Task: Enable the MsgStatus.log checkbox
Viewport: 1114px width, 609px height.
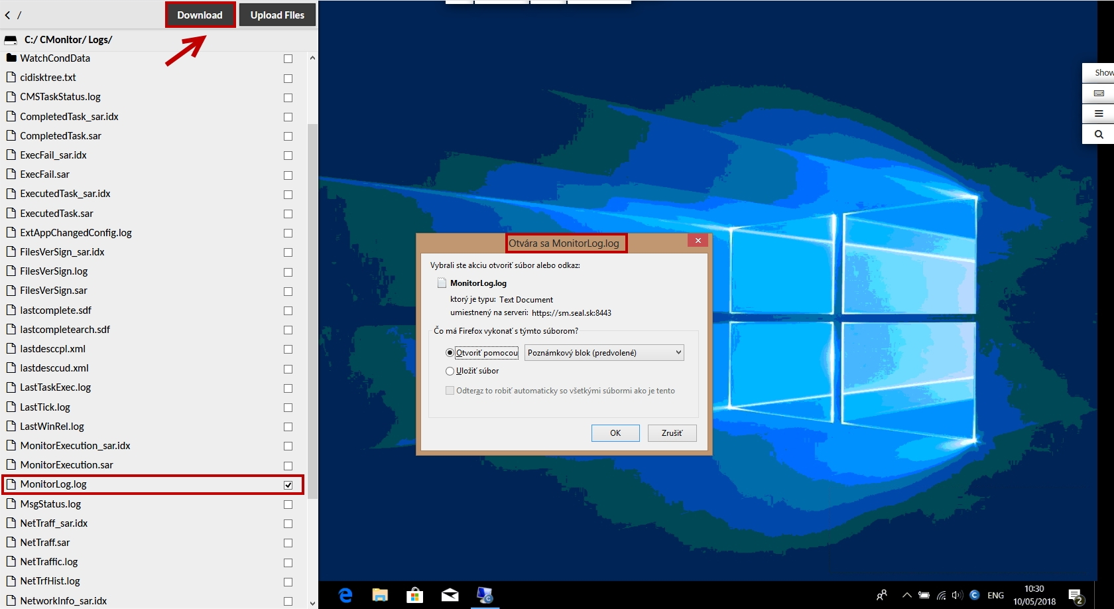Action: click(288, 504)
